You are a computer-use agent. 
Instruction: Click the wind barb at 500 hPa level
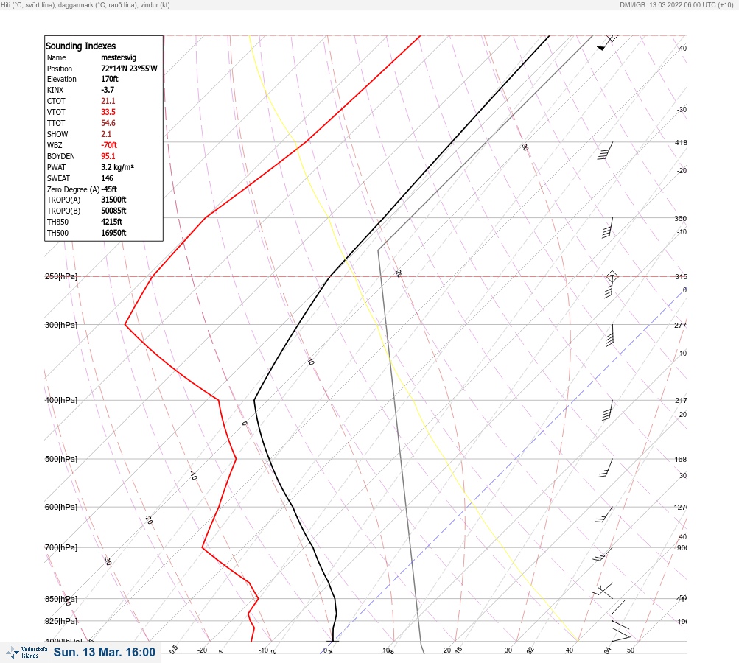pos(606,468)
